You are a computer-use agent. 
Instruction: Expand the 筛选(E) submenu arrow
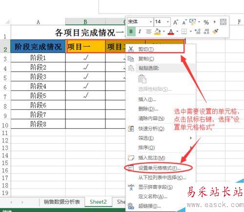(x=191, y=138)
